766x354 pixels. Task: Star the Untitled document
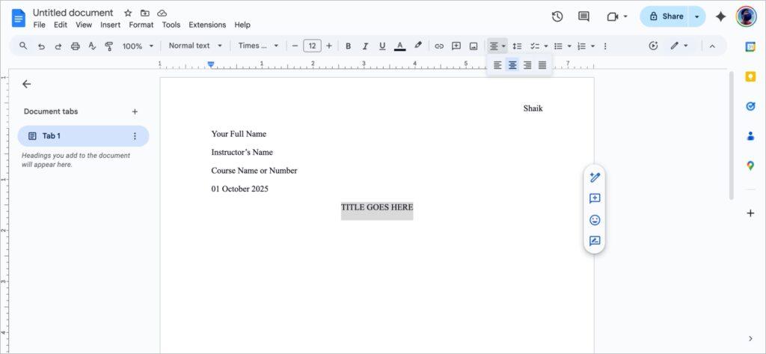[128, 13]
